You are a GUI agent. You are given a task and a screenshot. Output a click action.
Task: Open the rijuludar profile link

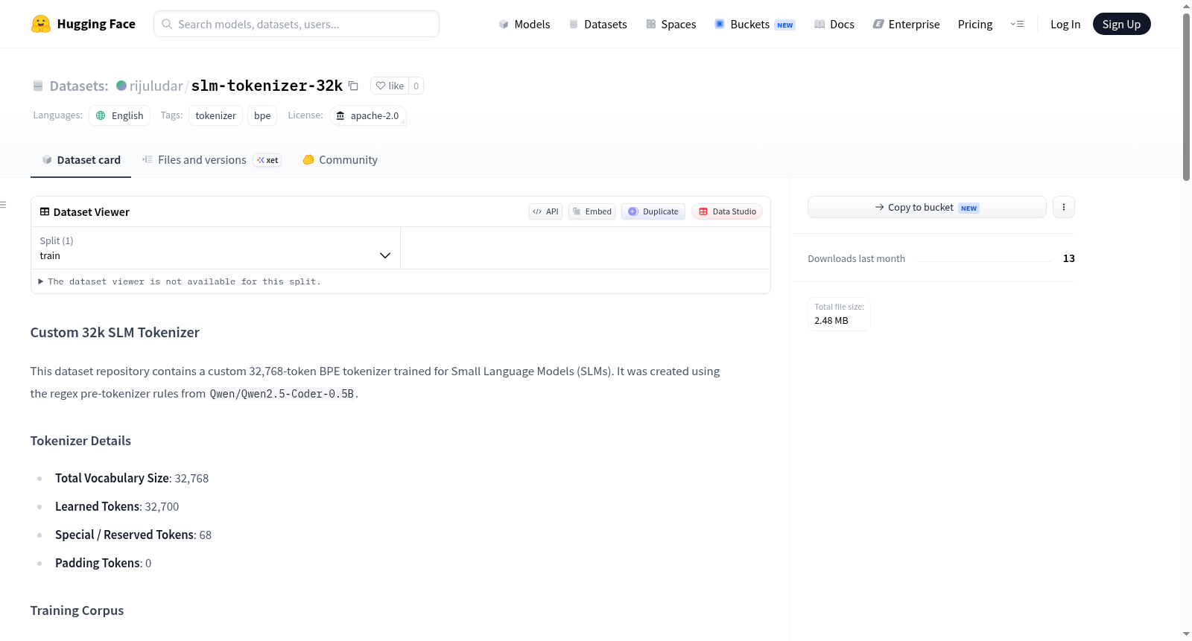click(156, 86)
